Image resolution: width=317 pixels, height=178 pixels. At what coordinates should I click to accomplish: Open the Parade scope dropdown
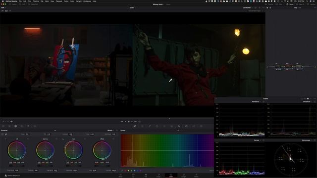[x=257, y=140]
